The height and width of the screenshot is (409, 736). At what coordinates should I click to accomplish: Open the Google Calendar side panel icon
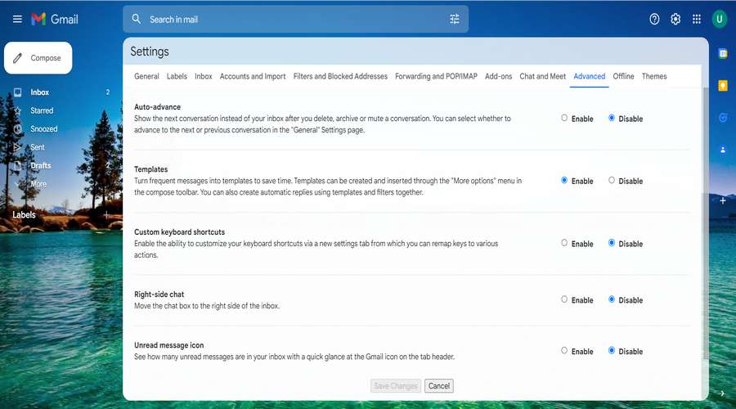(x=723, y=53)
